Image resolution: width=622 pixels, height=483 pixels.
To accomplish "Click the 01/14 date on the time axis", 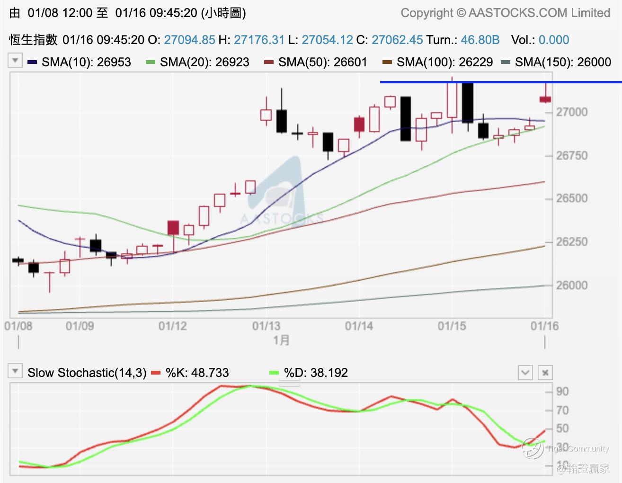I will tap(359, 326).
